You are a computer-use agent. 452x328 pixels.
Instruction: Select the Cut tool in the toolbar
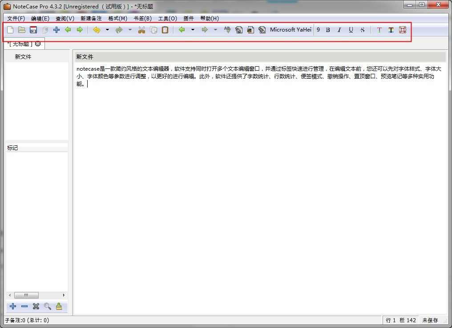(141, 30)
